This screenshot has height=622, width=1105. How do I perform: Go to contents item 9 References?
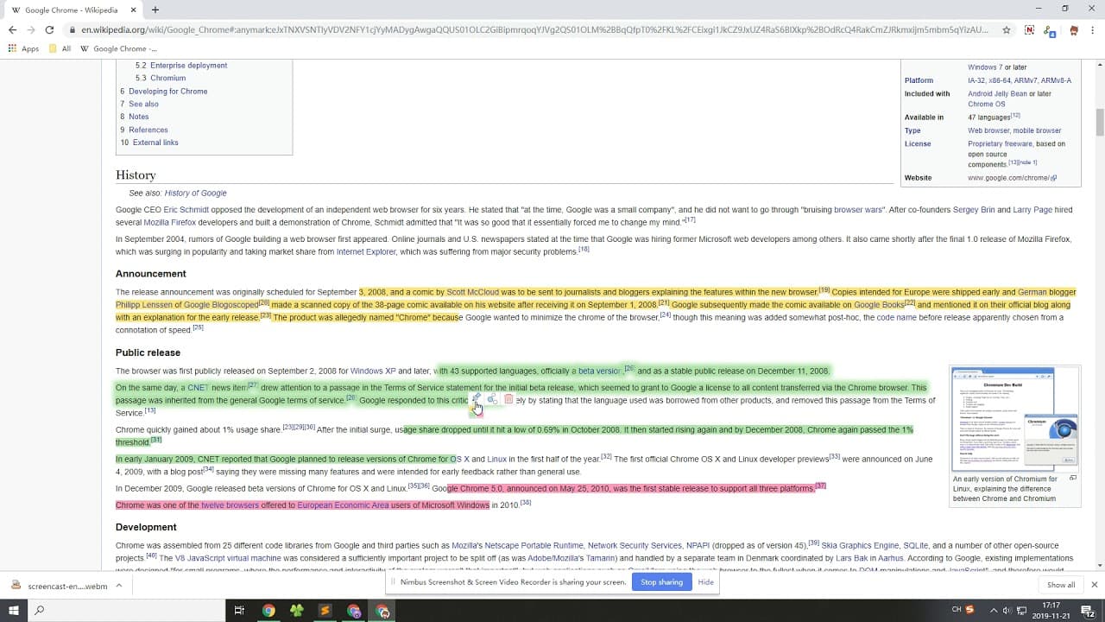(143, 130)
